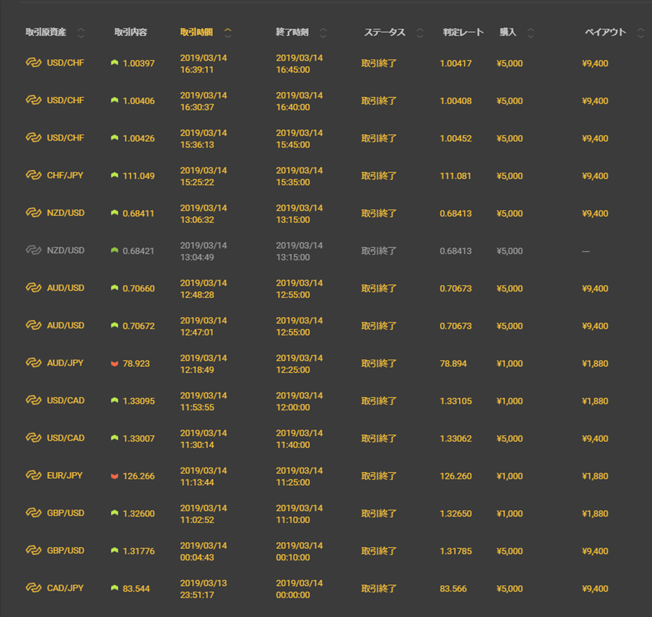Select the highlighted 取引時間 column header
The image size is (652, 617).
tap(196, 32)
